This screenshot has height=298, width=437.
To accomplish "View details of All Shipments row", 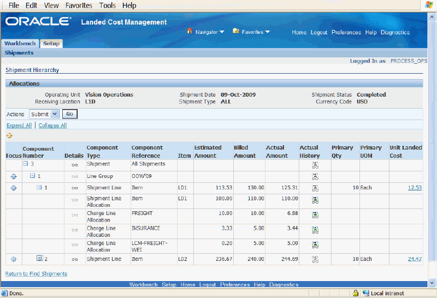I will (74, 165).
